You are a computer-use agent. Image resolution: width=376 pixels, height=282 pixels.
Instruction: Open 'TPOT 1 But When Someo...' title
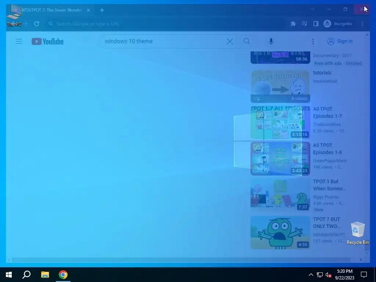pos(329,185)
